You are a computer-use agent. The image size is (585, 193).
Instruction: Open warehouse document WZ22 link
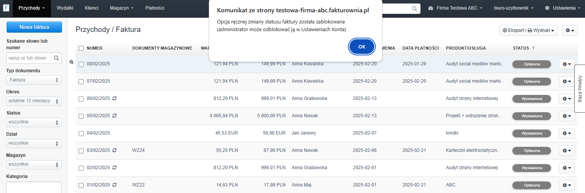(x=138, y=185)
